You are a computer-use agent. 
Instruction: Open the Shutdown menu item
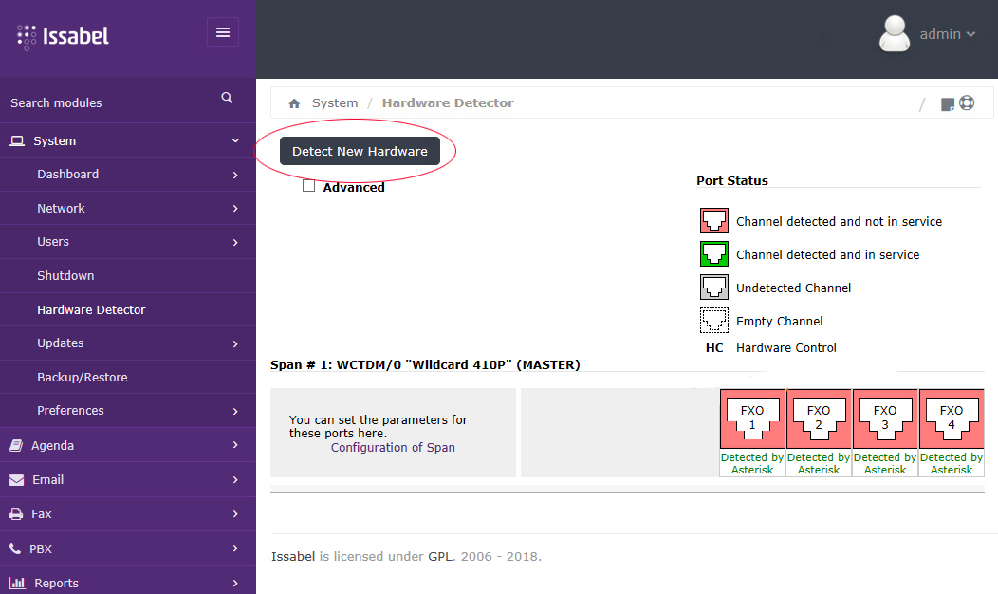(x=65, y=275)
